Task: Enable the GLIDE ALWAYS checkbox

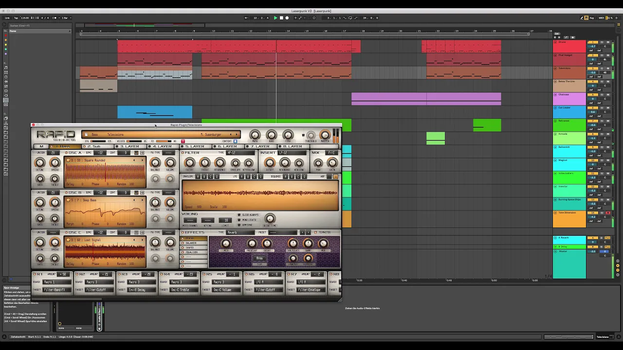Action: (x=239, y=215)
